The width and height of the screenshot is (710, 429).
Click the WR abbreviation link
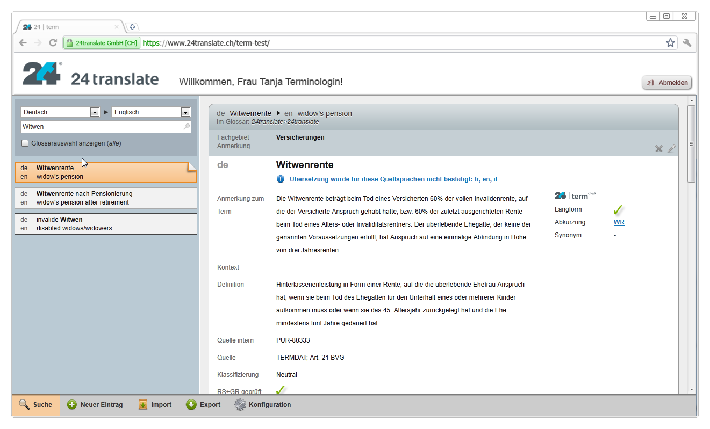pos(619,222)
